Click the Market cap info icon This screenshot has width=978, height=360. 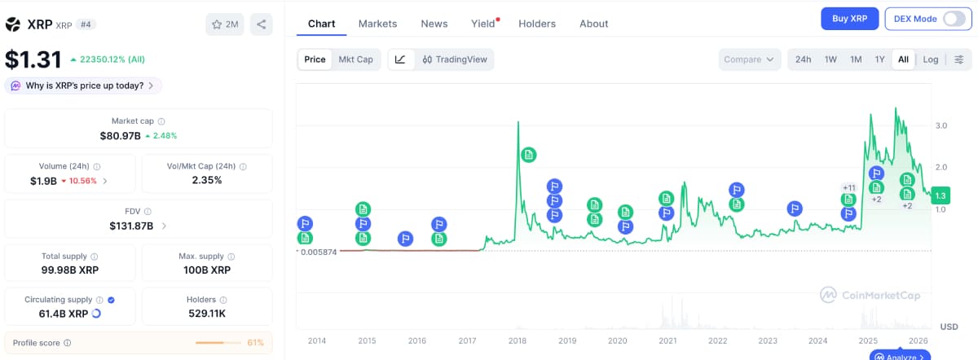tap(161, 121)
